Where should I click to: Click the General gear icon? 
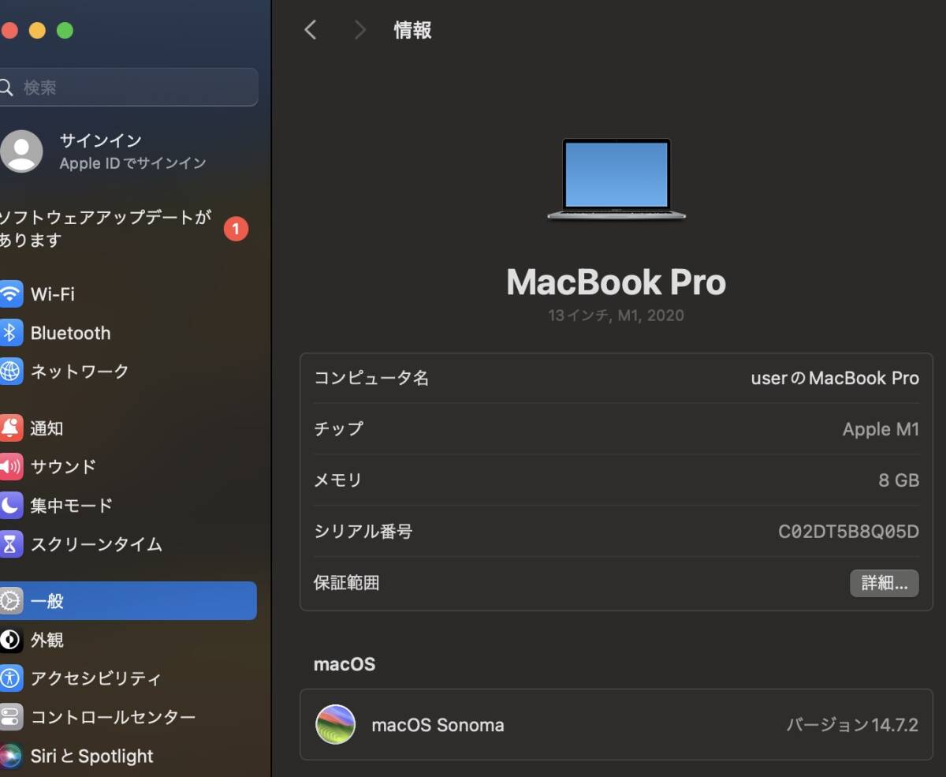coord(10,601)
